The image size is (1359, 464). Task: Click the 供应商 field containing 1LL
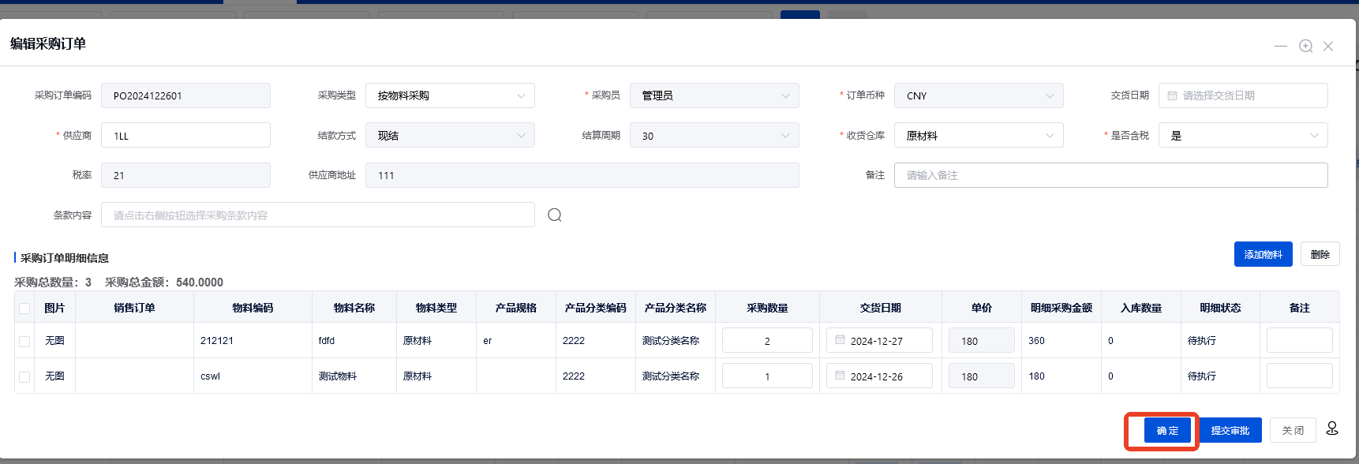tap(185, 135)
